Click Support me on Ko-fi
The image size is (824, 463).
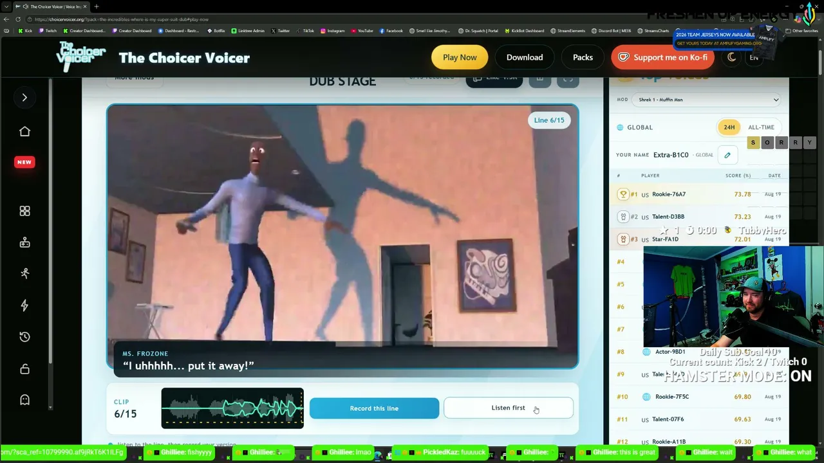point(662,57)
